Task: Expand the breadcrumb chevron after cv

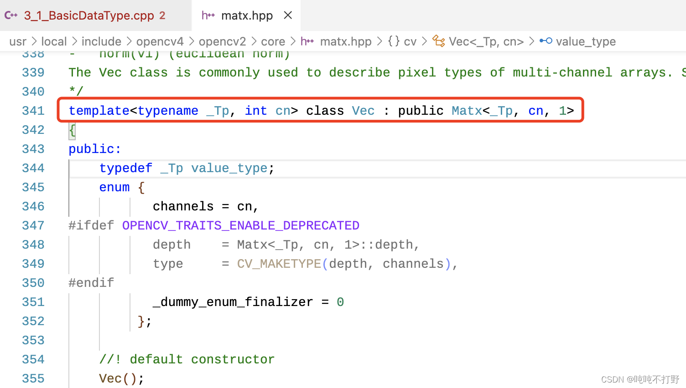Action: click(424, 41)
